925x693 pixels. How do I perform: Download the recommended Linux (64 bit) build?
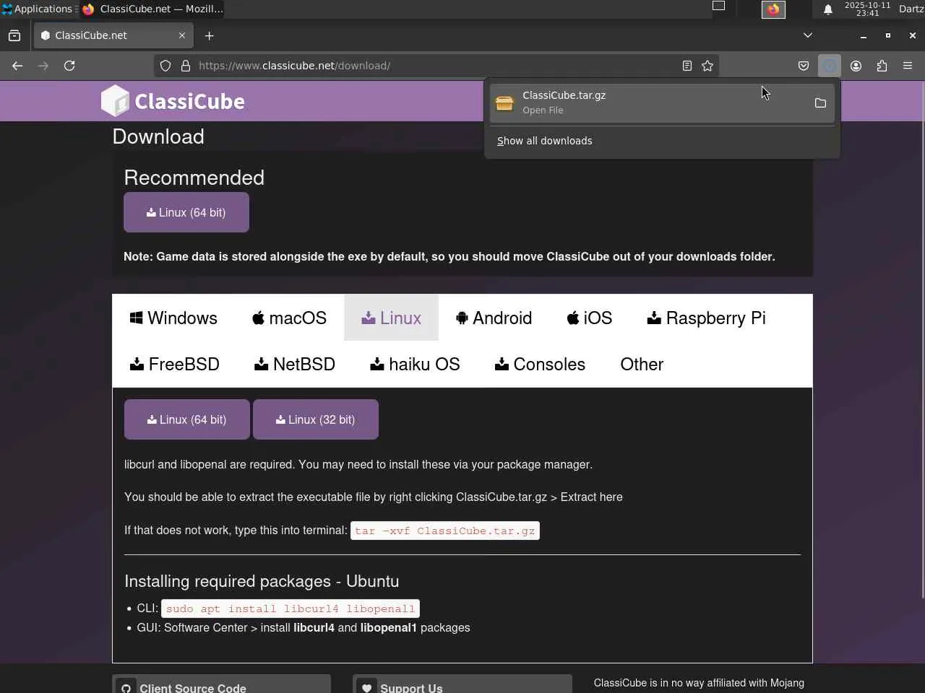[x=186, y=212]
